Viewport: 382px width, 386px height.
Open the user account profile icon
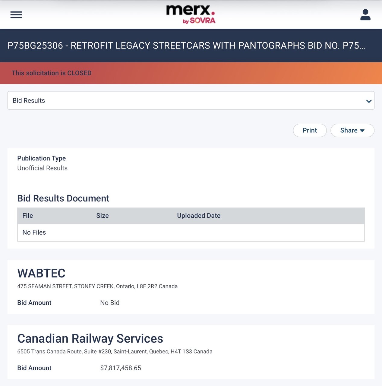pyautogui.click(x=365, y=15)
